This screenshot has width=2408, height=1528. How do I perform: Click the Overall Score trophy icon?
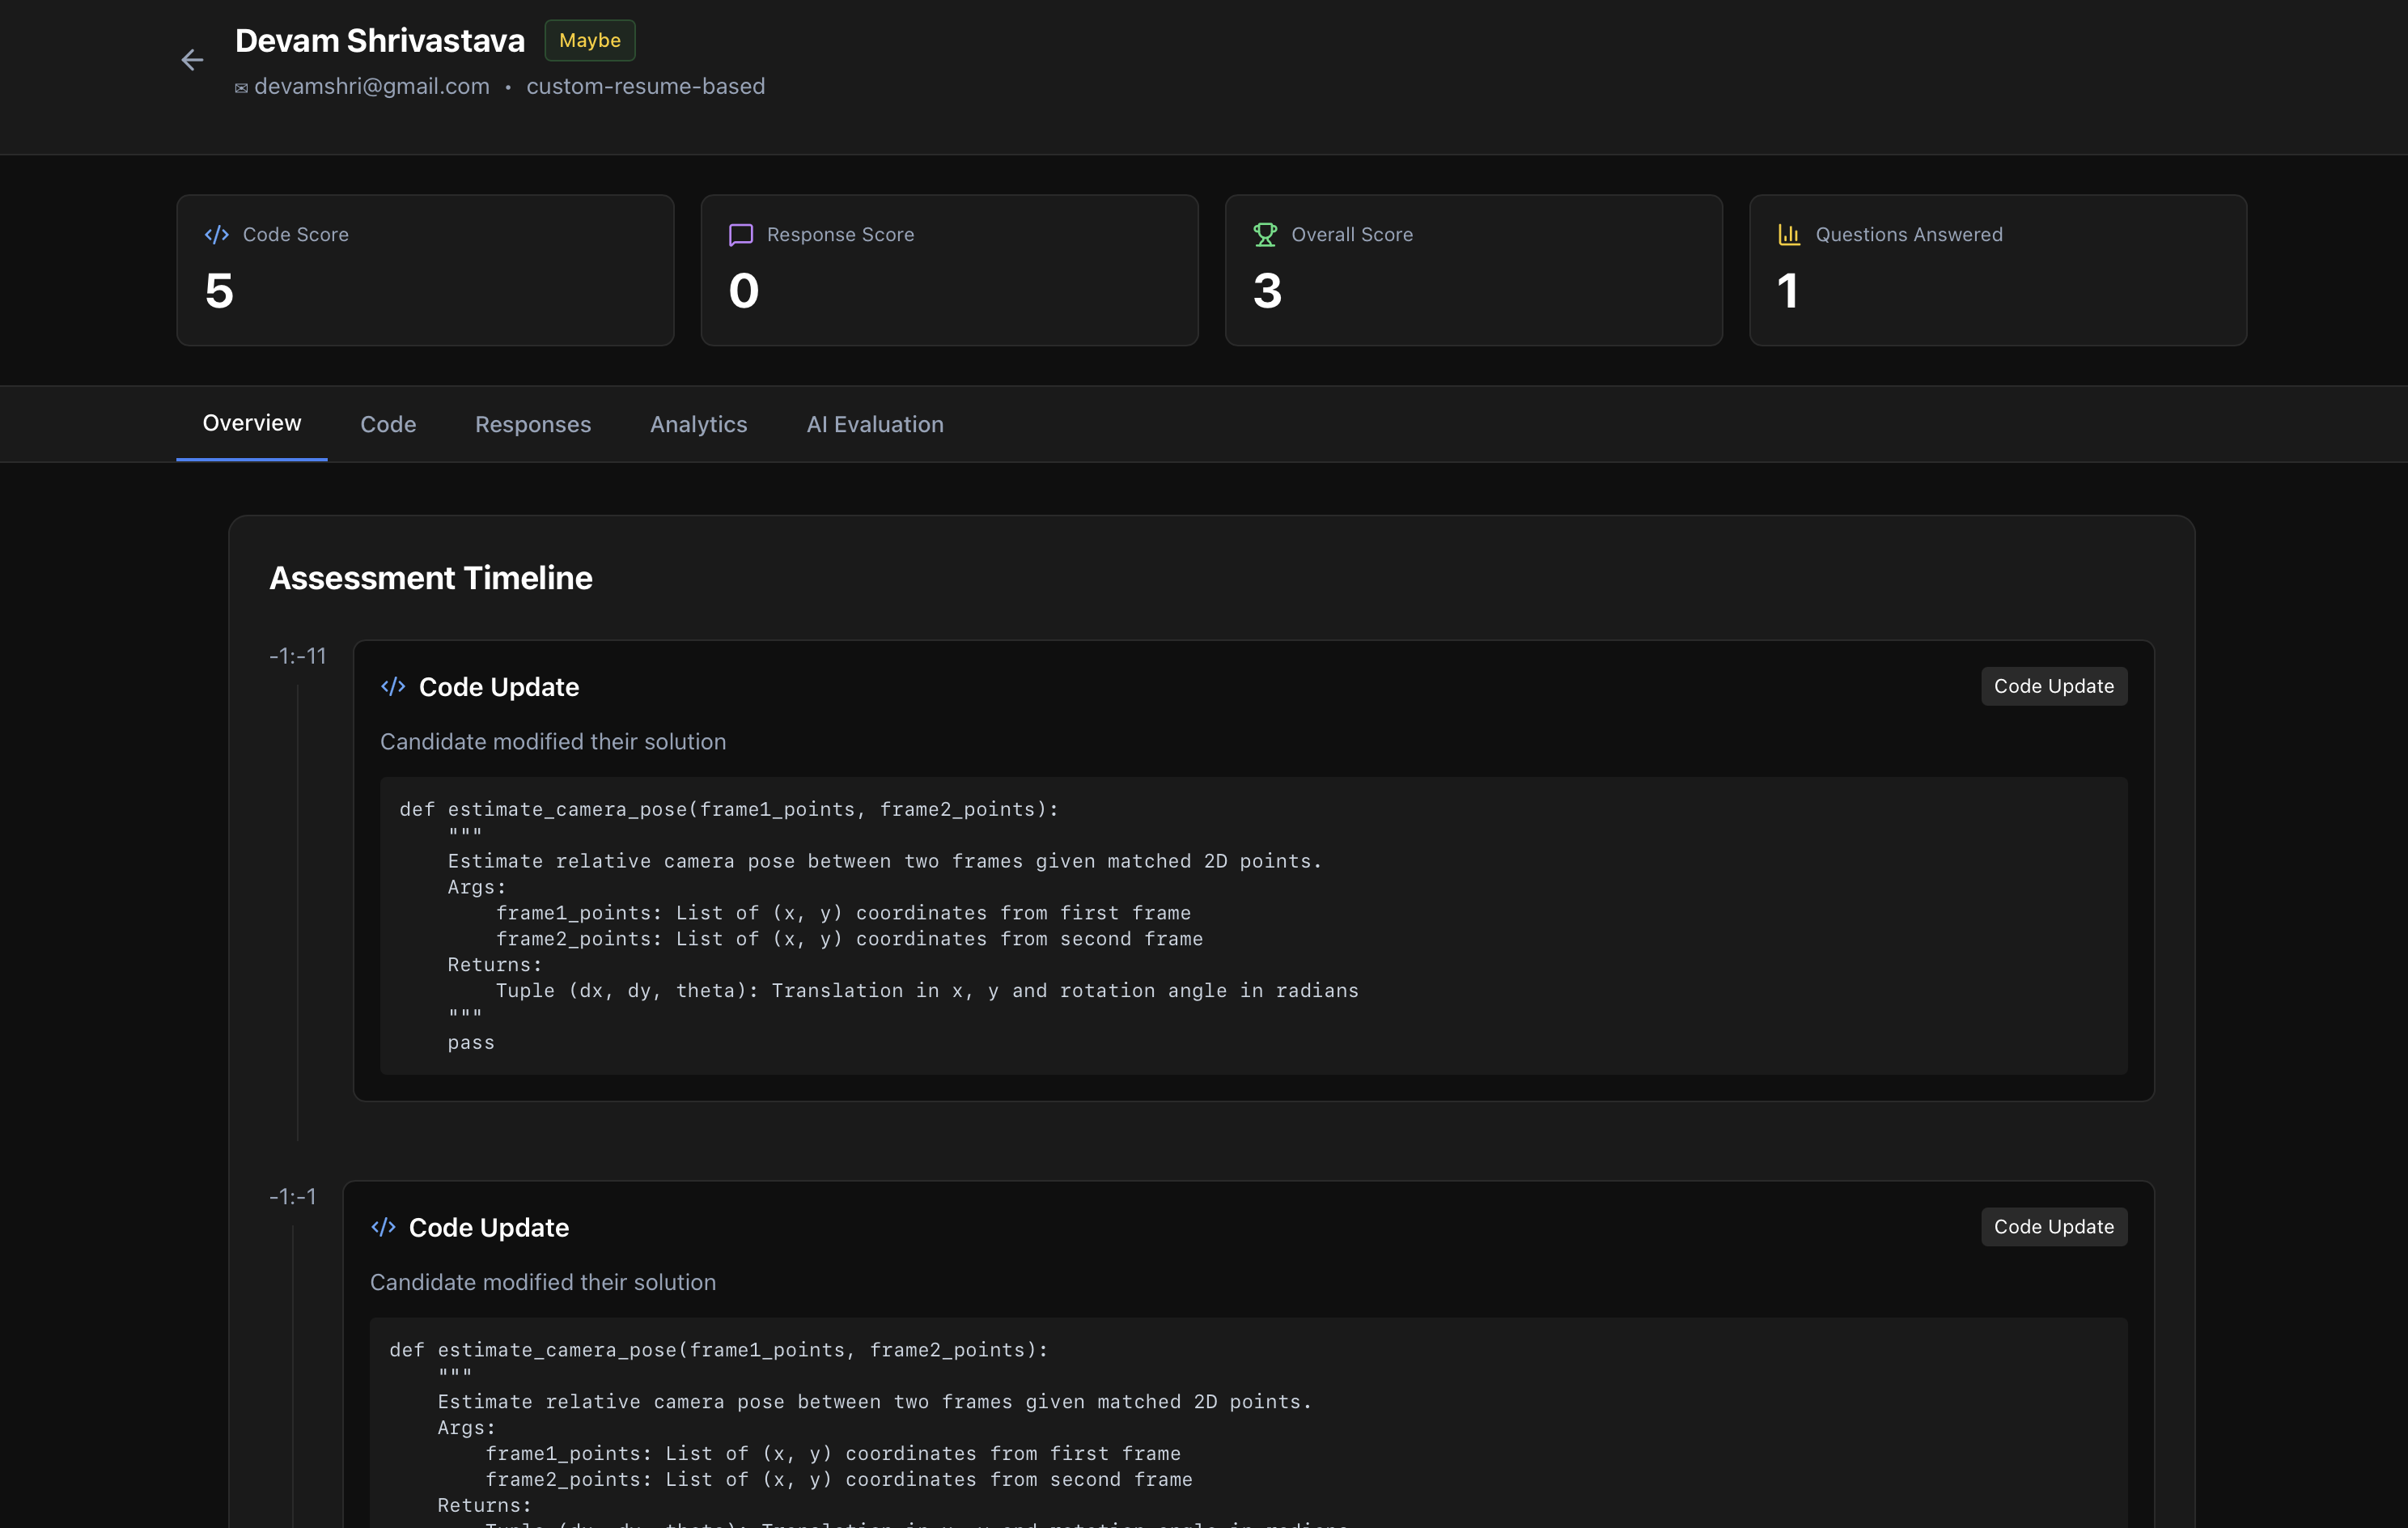(1265, 235)
